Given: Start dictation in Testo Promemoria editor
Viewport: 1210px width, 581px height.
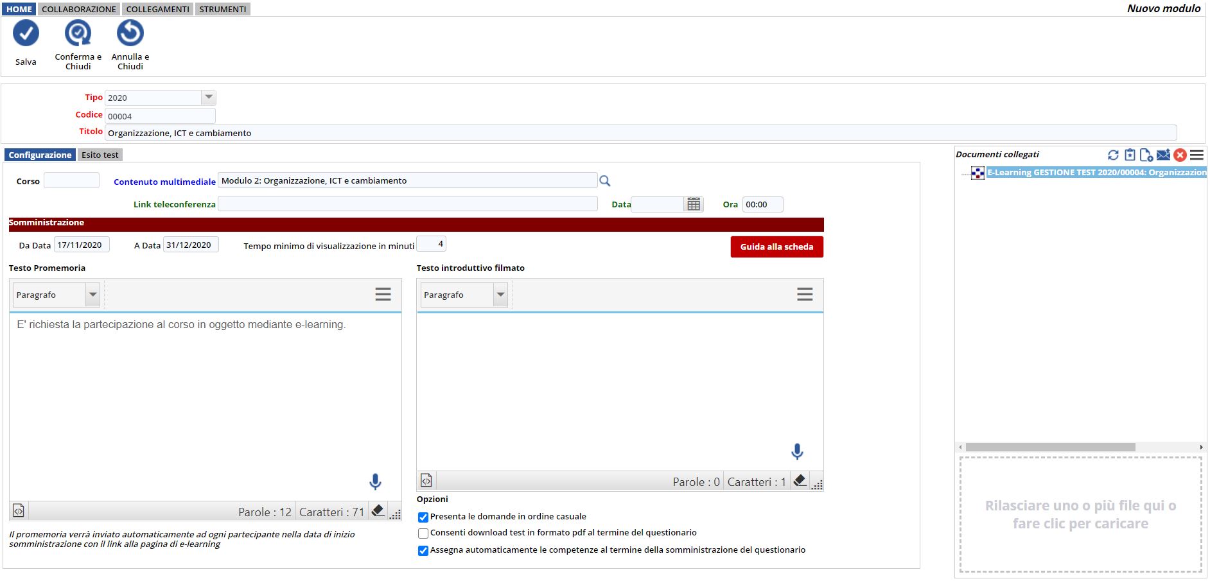Looking at the screenshot, I should point(375,481).
